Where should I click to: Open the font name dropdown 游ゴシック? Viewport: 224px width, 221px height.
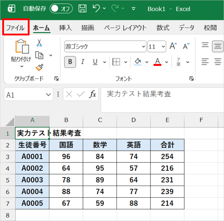tap(105, 47)
